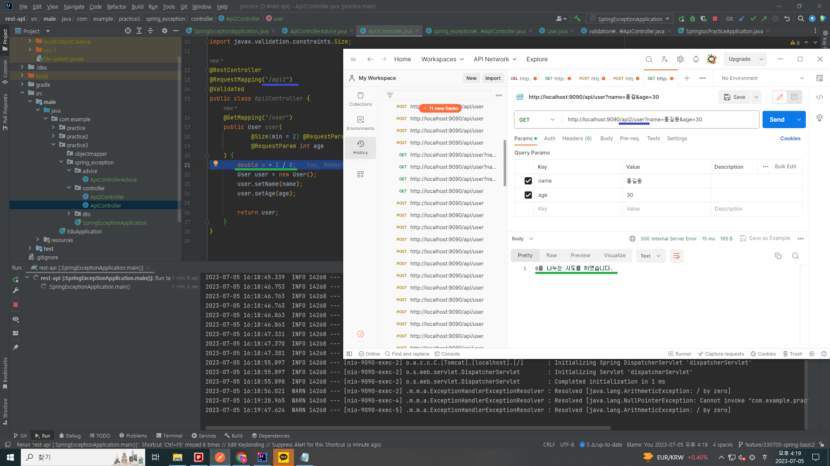
Task: Open Workspaces dropdown in Postman
Action: click(443, 59)
